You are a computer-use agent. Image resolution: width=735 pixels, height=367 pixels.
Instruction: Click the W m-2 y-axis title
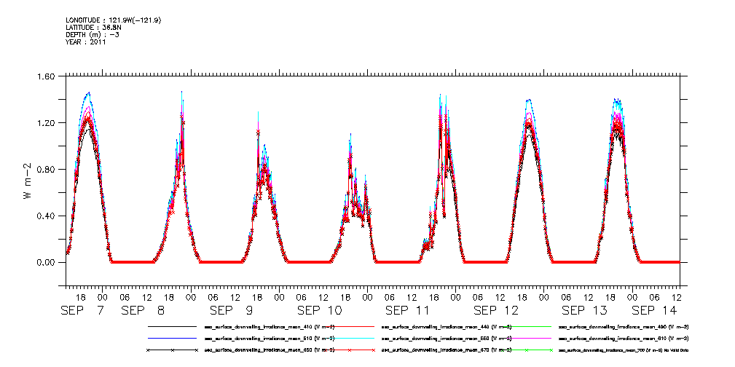click(27, 180)
